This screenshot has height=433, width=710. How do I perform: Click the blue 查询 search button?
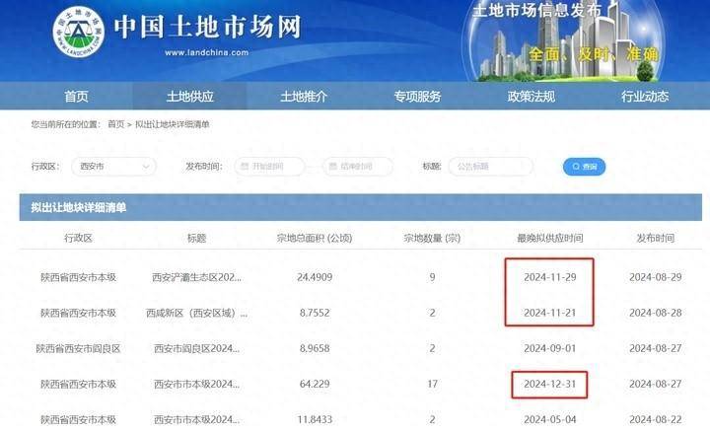584,167
